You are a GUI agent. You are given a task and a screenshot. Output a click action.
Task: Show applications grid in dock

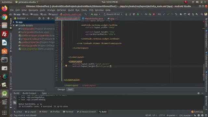[x=4, y=113]
